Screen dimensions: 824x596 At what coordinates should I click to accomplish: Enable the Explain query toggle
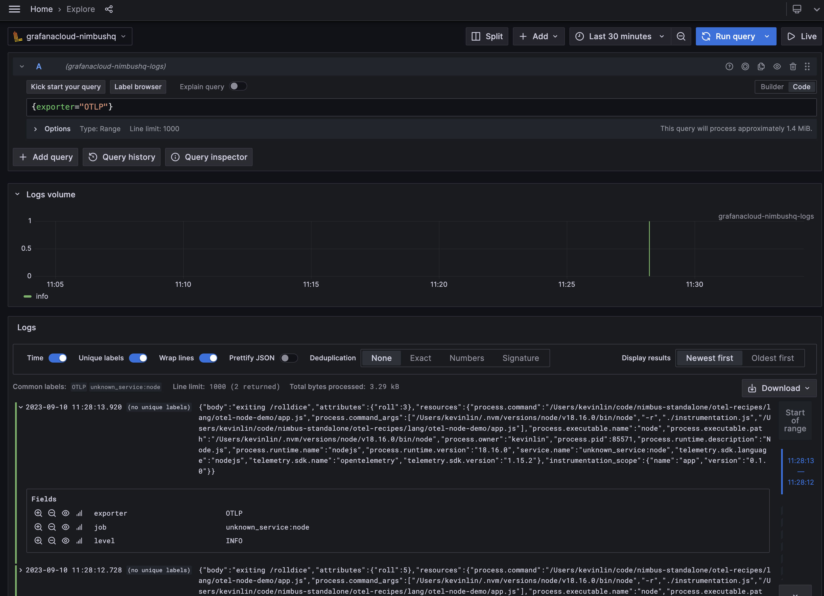[238, 86]
